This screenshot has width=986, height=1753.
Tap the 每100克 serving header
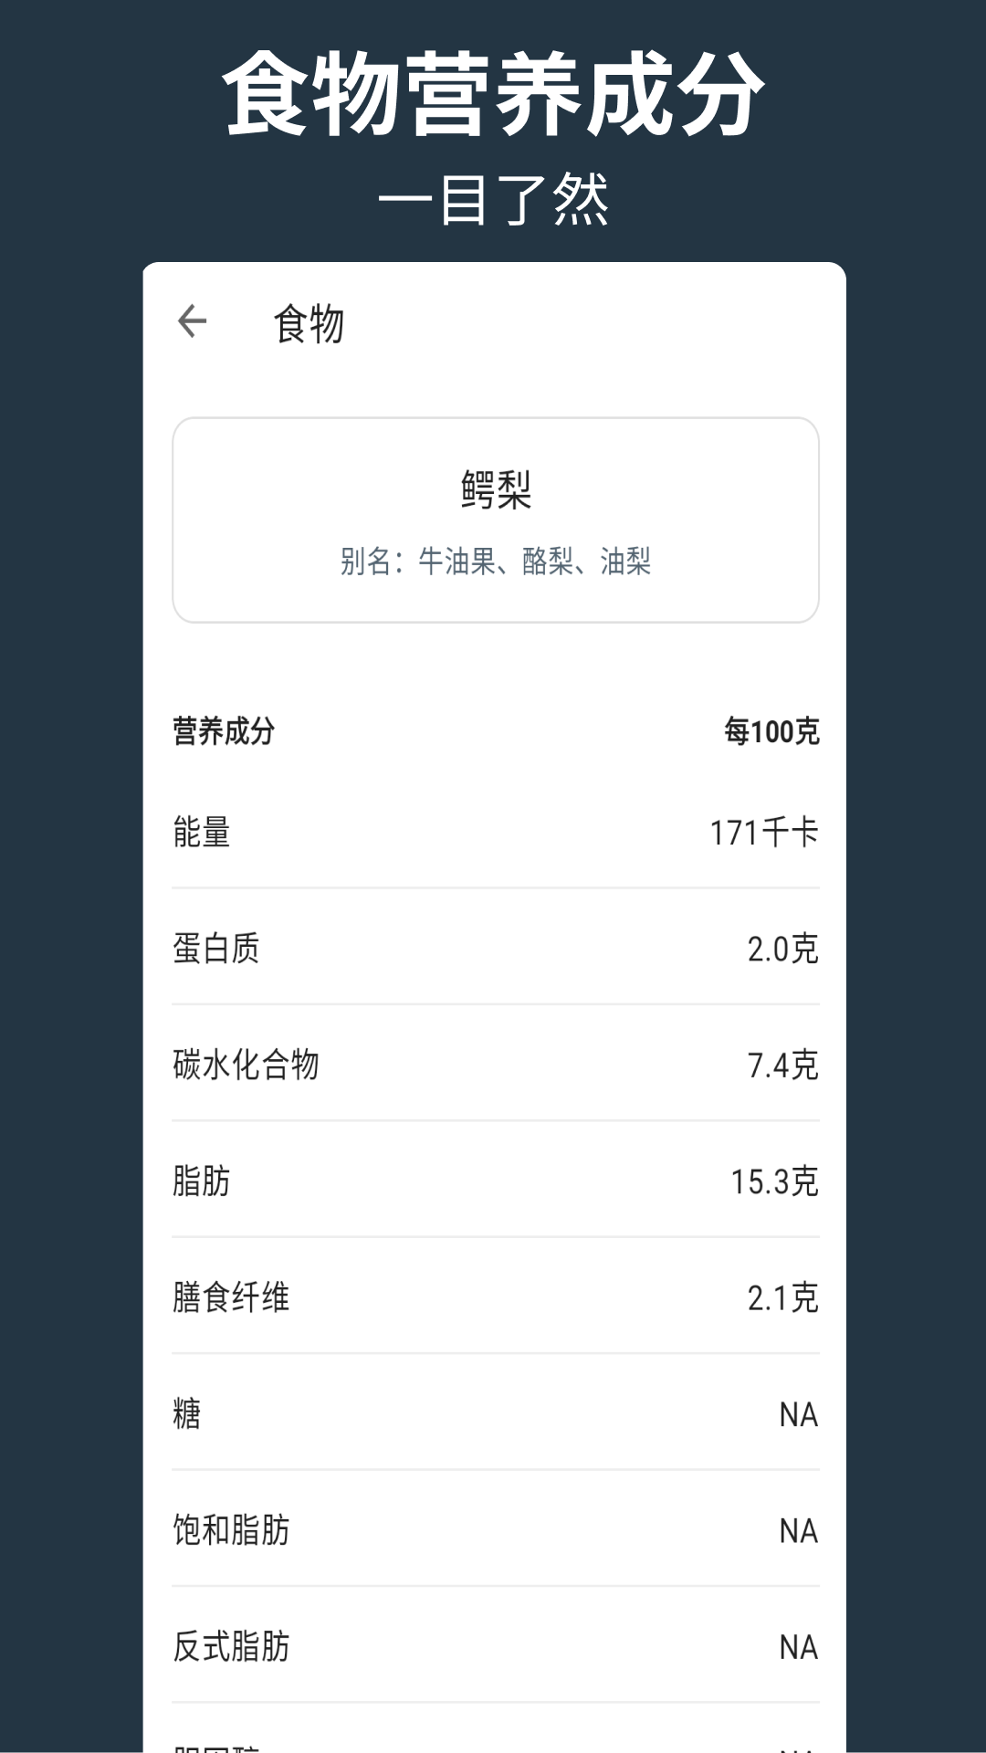(771, 731)
